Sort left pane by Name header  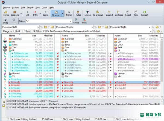click(x=12, y=36)
